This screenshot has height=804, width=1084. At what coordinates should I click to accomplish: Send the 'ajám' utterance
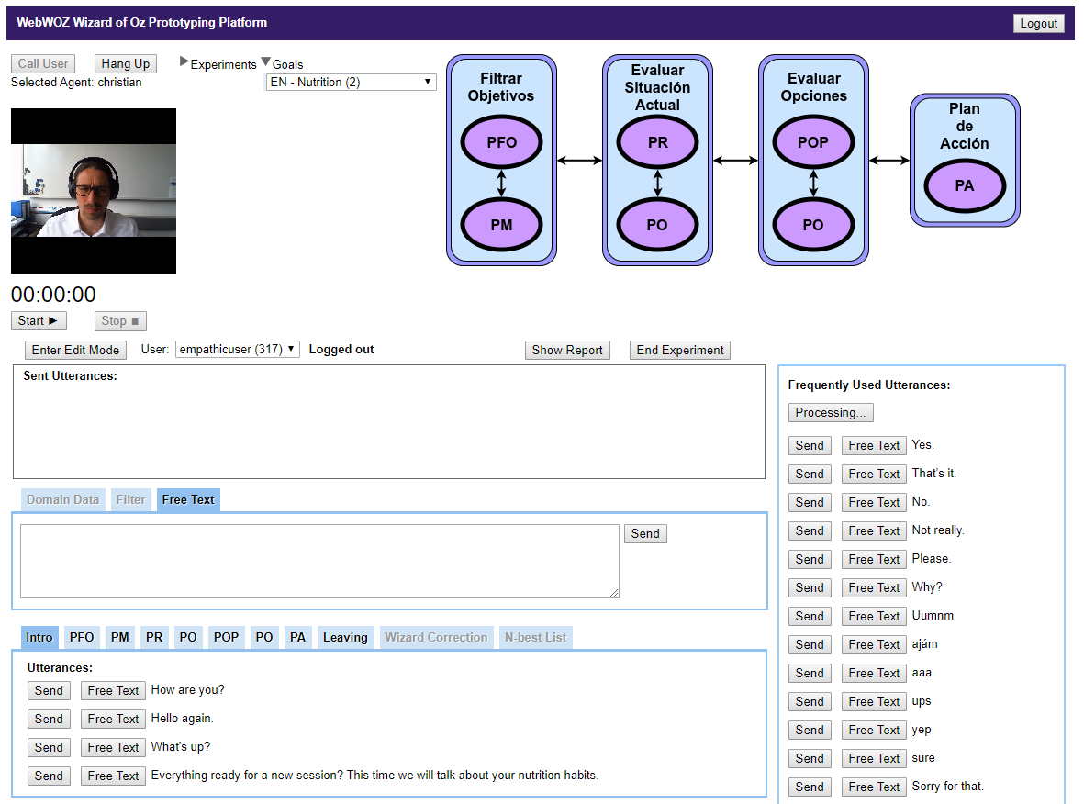click(810, 644)
